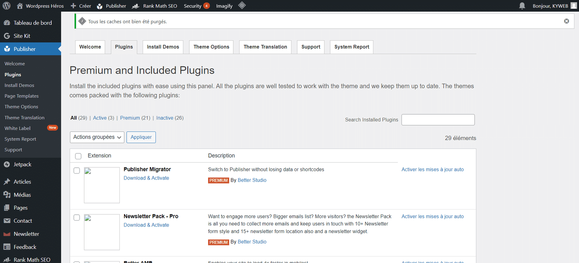Click Download & Activate for Publisher Migrator

pos(146,178)
